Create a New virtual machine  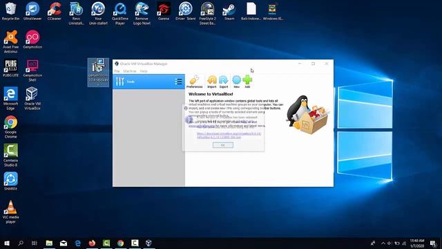coord(236,82)
